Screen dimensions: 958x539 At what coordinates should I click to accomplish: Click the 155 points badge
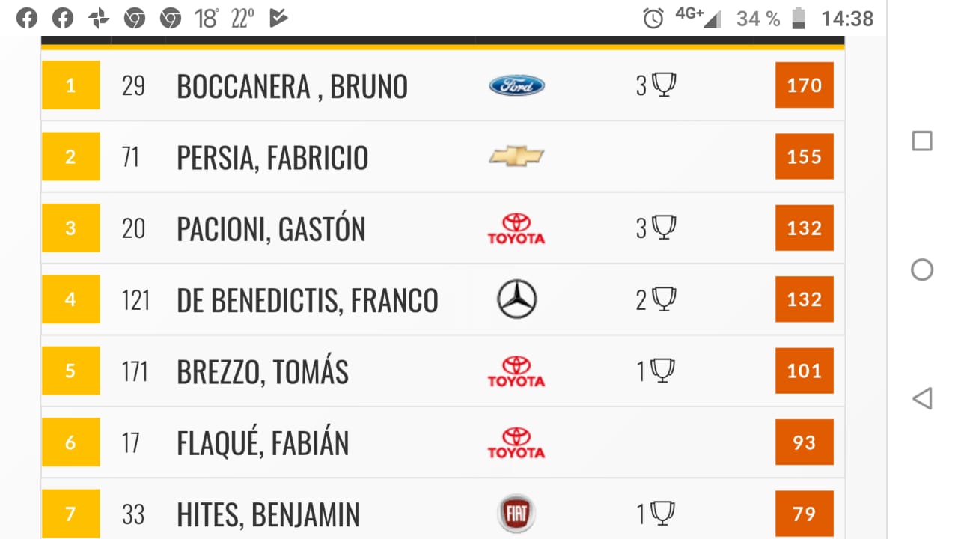pyautogui.click(x=805, y=156)
